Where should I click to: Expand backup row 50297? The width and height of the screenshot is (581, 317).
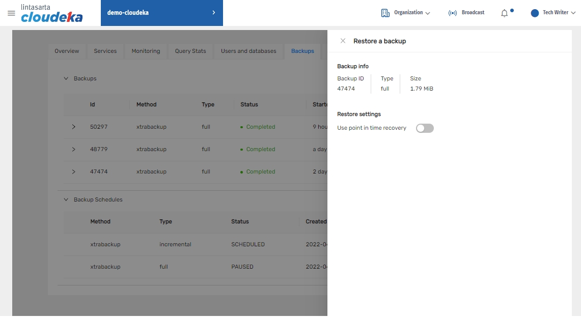pyautogui.click(x=73, y=127)
